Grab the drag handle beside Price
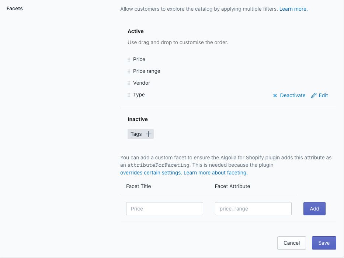This screenshot has width=344, height=258. pos(129,60)
